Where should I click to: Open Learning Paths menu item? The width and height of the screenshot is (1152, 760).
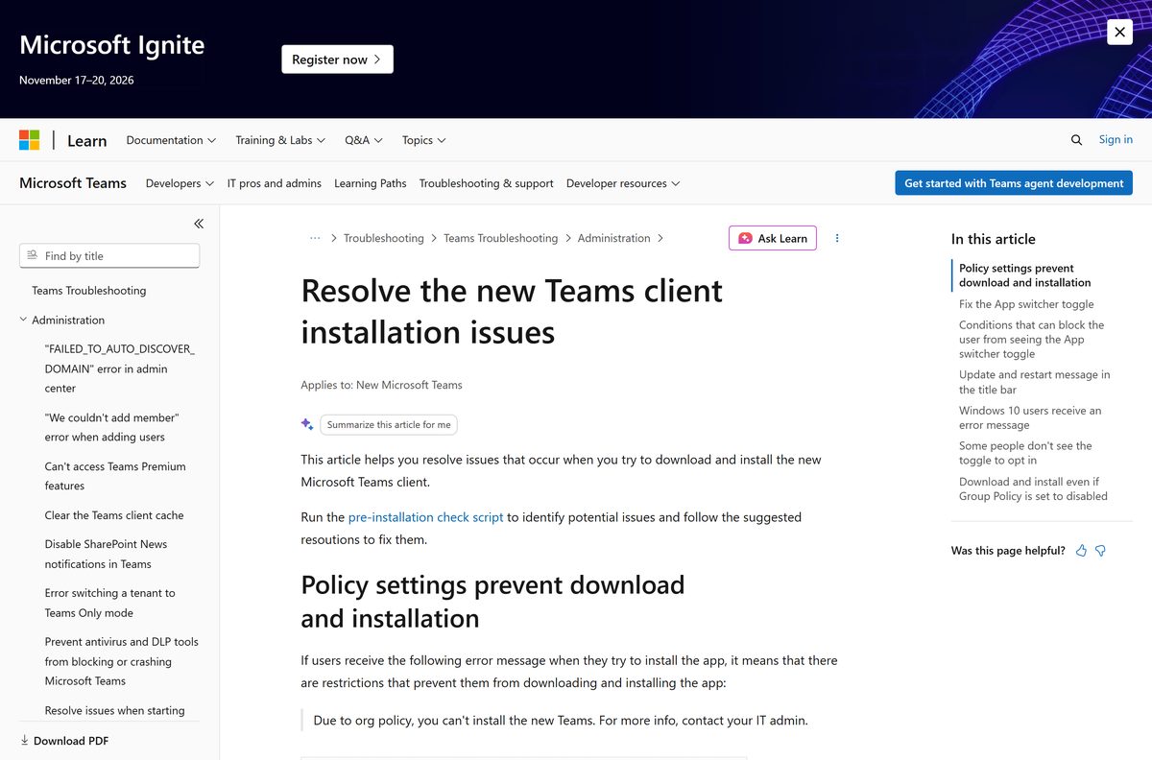click(371, 183)
